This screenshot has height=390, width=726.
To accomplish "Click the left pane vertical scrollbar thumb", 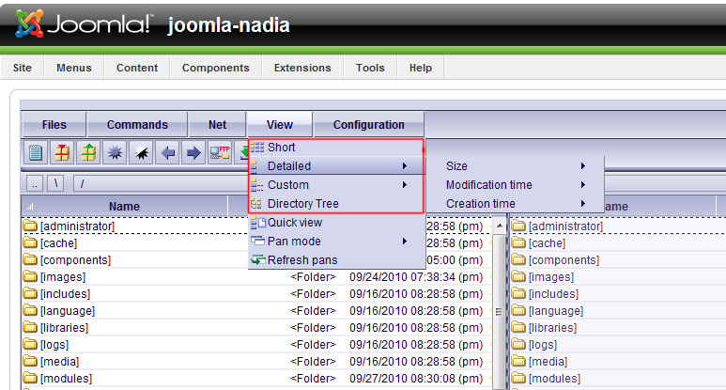I will coord(499,311).
